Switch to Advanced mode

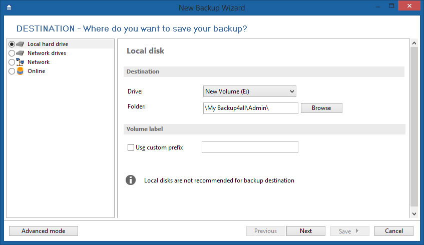pyautogui.click(x=44, y=231)
